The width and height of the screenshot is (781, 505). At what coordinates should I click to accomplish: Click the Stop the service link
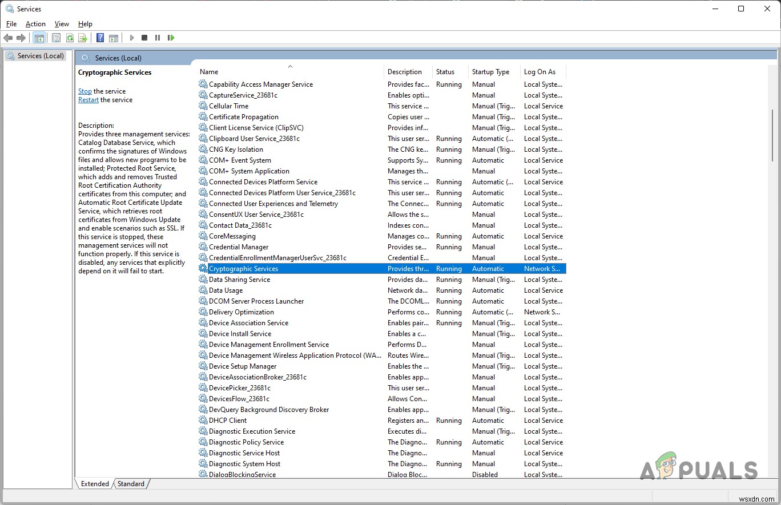[84, 91]
